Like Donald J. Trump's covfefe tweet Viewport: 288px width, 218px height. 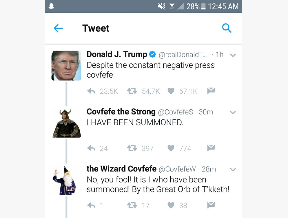click(171, 91)
